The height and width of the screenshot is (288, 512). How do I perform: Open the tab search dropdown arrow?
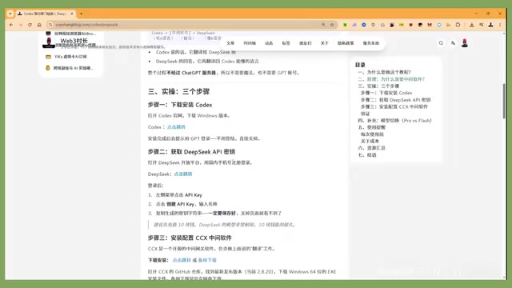point(10,14)
